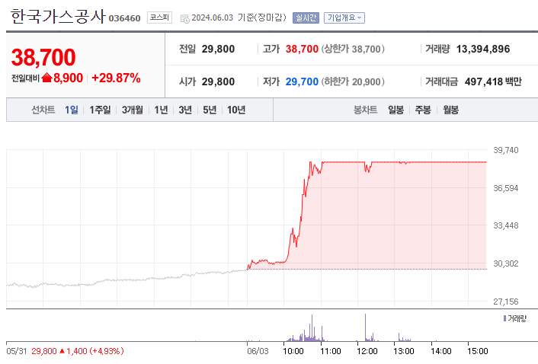The image size is (538, 364).
Task: Switch line chart to 1년
Action: [x=161, y=110]
